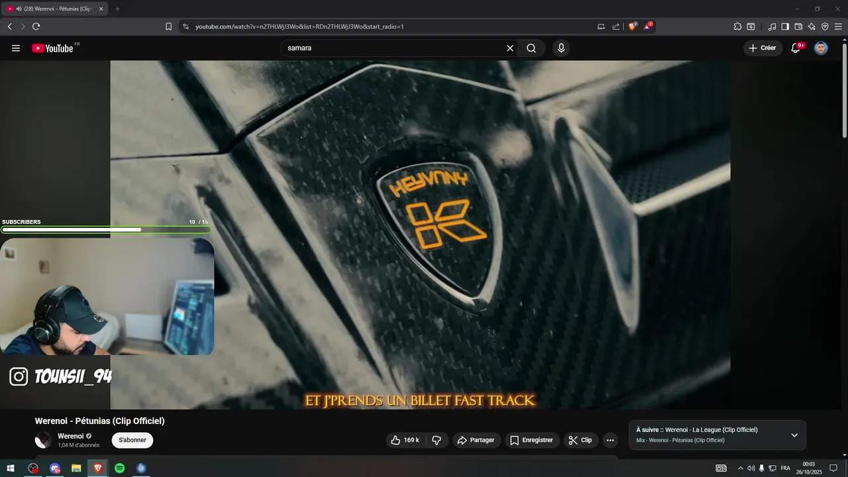The width and height of the screenshot is (848, 477).
Task: Open the extensions puzzle icon
Action: [737, 26]
